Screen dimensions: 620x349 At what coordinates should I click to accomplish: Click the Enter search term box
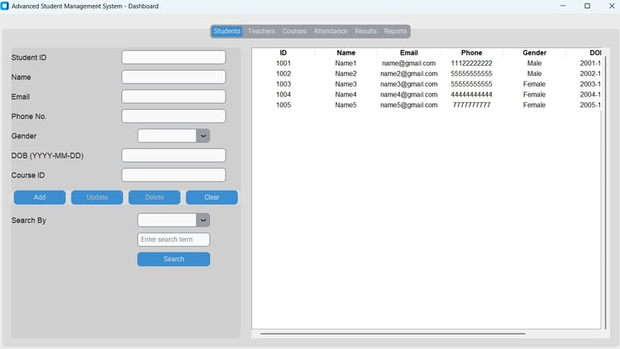point(174,239)
